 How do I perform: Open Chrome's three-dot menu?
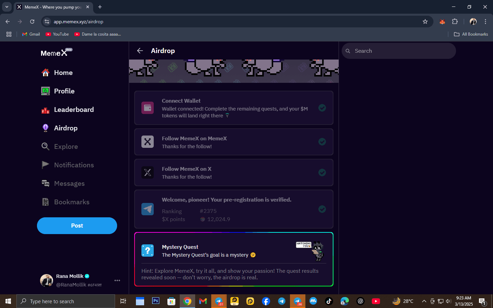coord(485,22)
